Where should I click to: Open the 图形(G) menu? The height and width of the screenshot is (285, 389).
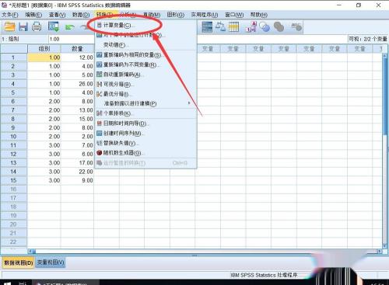pos(175,15)
